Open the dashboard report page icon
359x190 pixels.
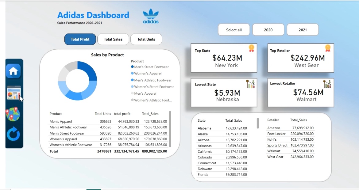pos(14,93)
